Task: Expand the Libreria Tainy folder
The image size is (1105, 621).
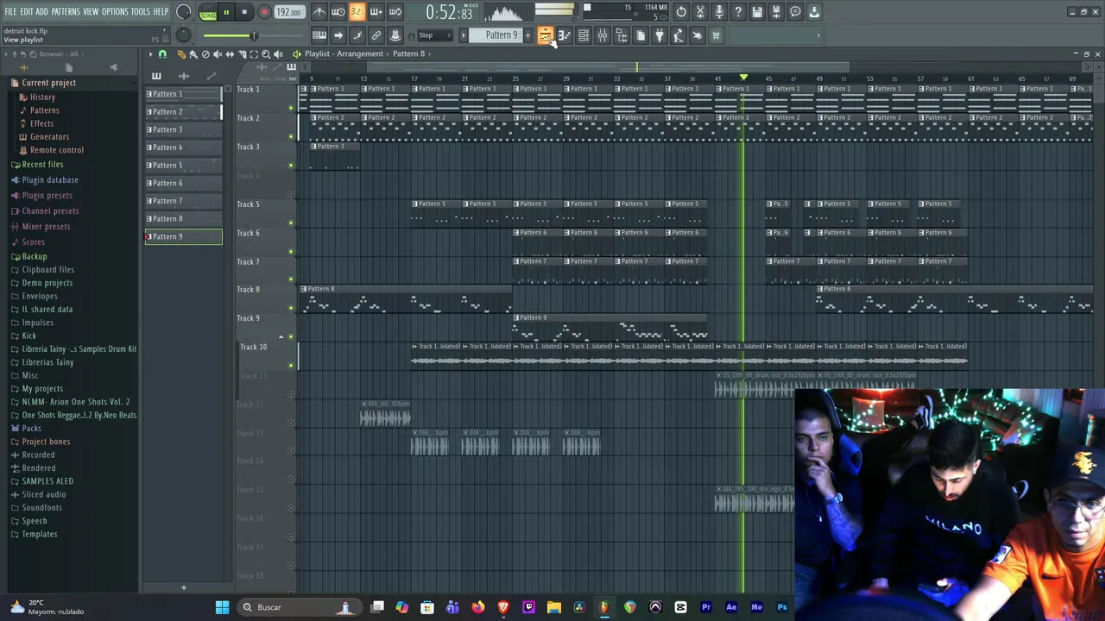Action: (x=47, y=362)
